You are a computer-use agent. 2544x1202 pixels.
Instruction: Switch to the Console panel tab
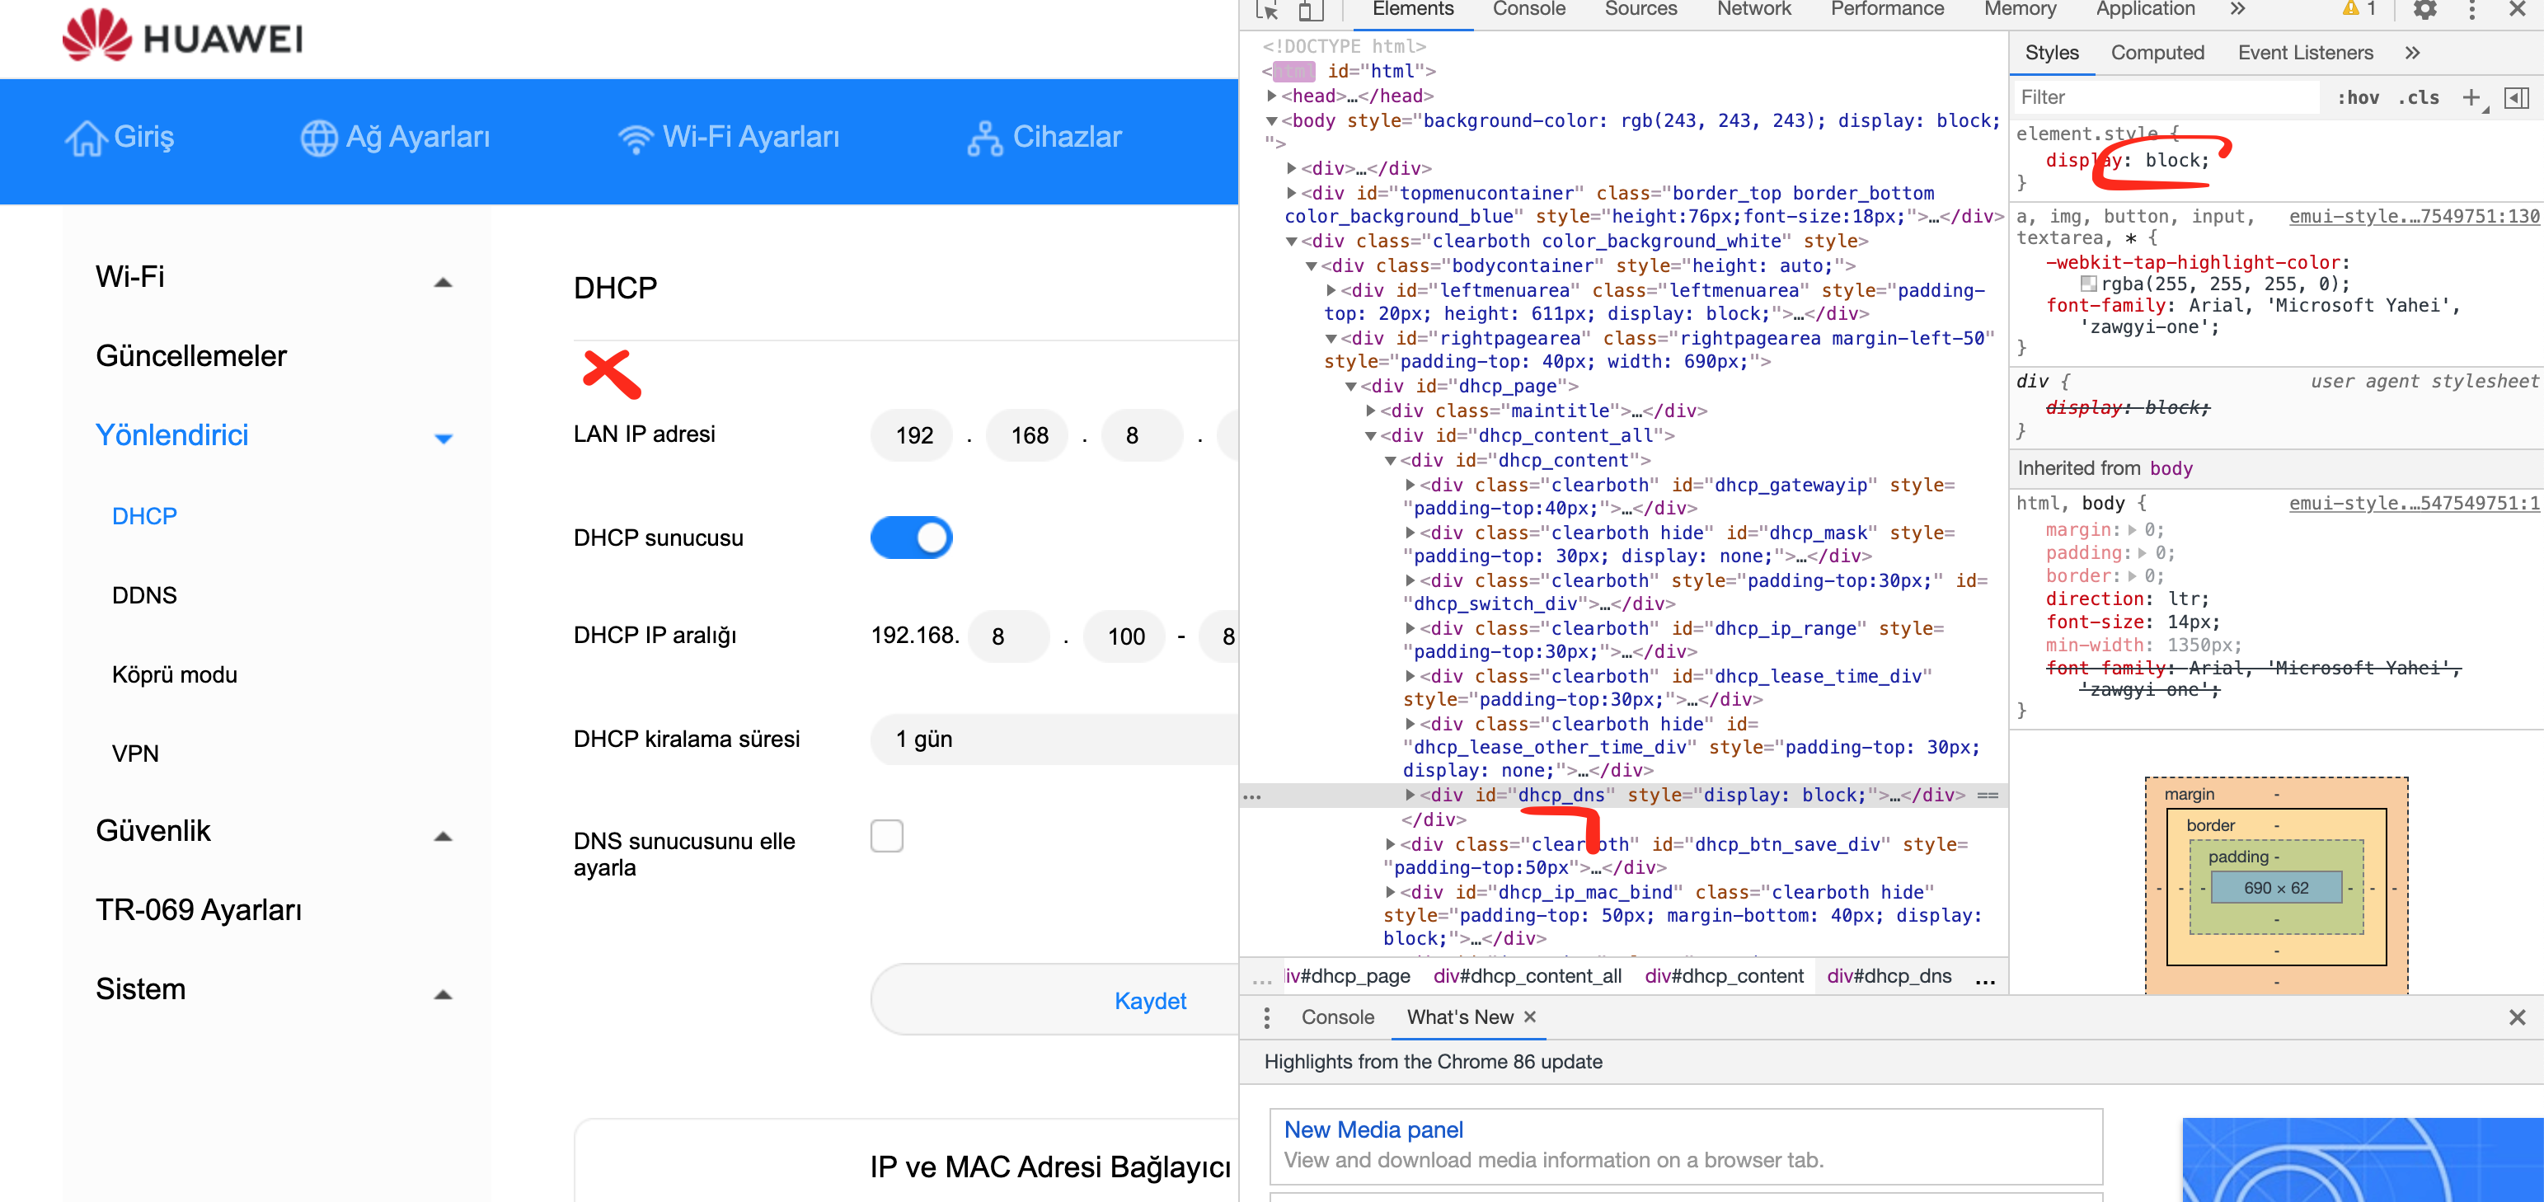click(1528, 9)
